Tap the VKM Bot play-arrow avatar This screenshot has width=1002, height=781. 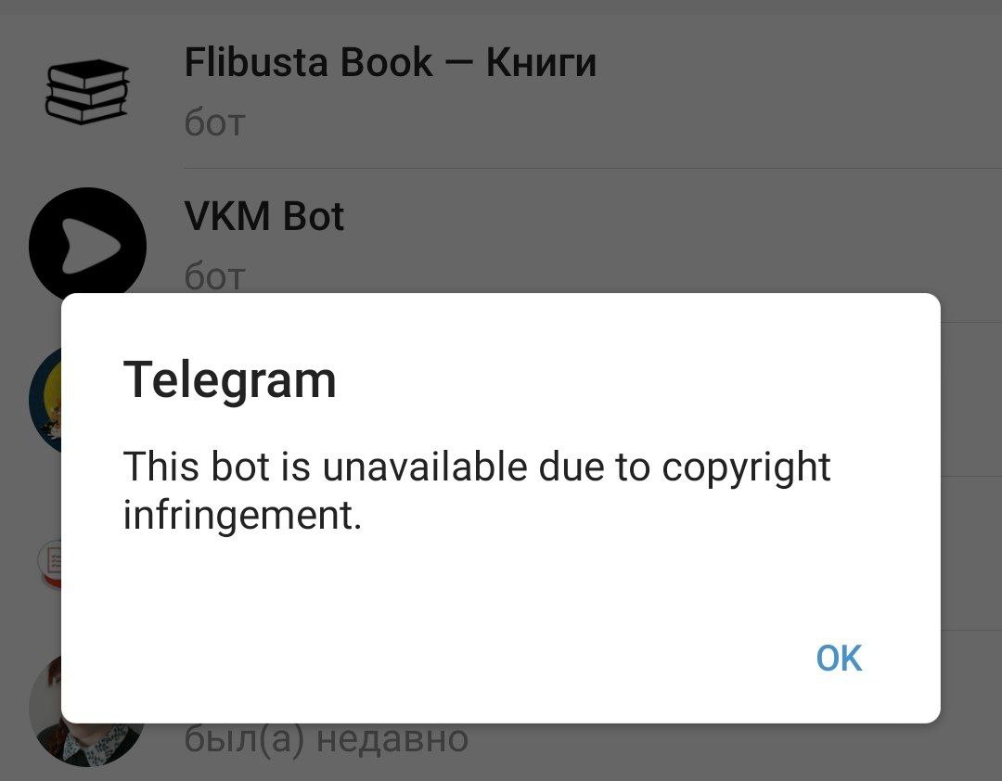[x=87, y=242]
